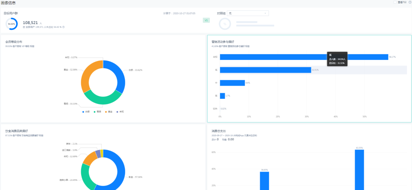Screen dimensions: 412x190
Task: Click the 108,521 user count
Action: [31, 23]
